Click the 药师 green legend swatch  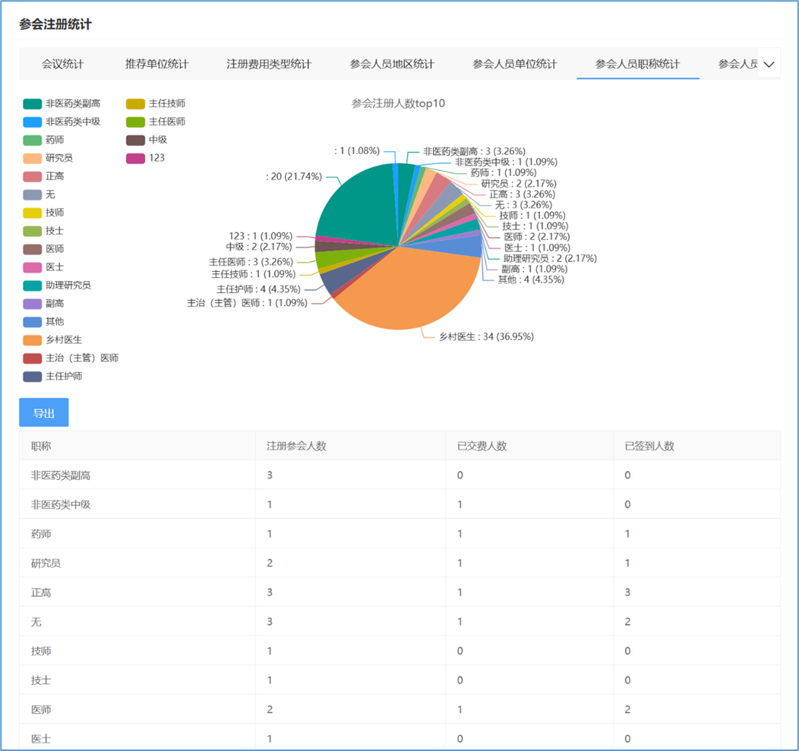[x=32, y=140]
